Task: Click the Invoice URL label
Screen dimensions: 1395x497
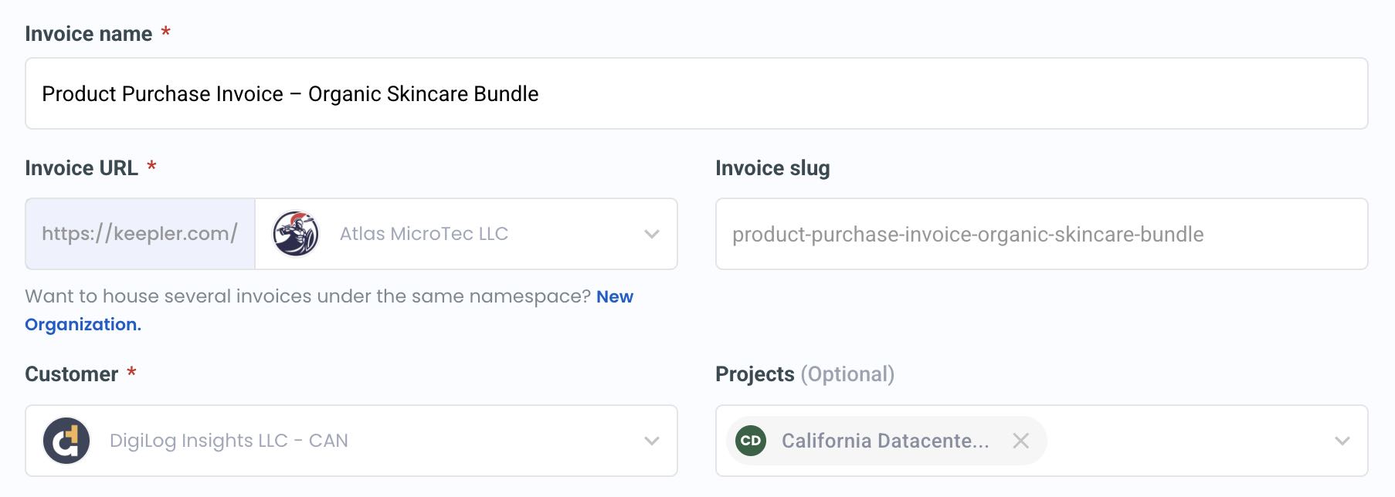Action: point(82,167)
